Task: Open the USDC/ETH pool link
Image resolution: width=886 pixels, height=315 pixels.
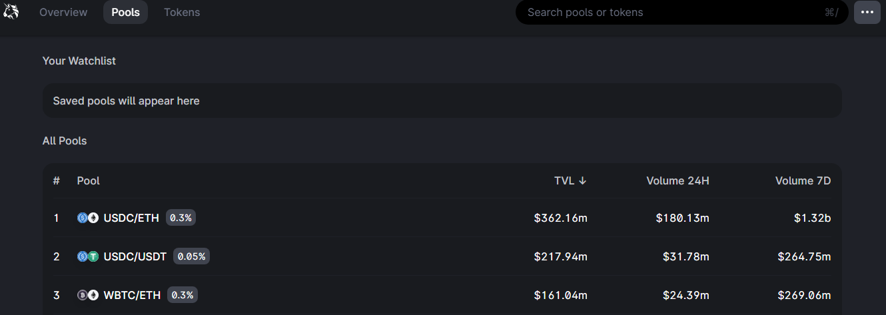Action: [131, 218]
